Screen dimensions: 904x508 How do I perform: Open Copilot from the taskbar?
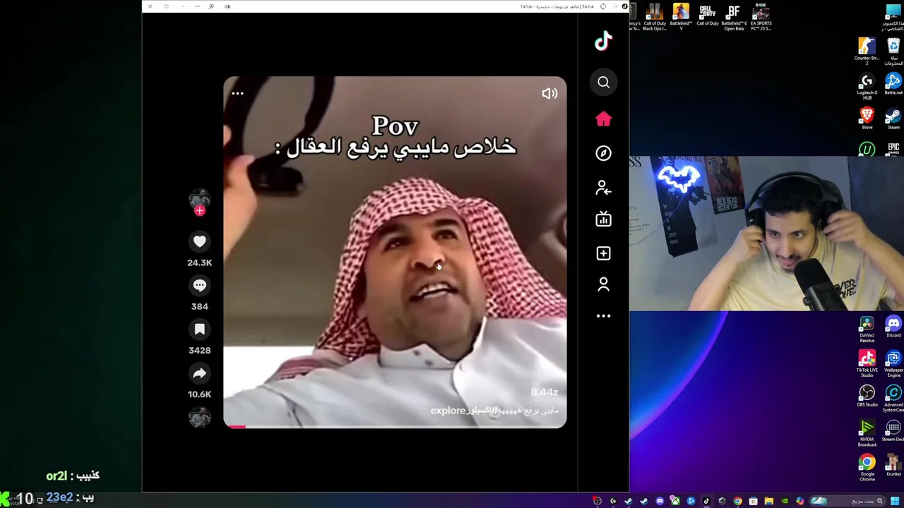pos(799,501)
